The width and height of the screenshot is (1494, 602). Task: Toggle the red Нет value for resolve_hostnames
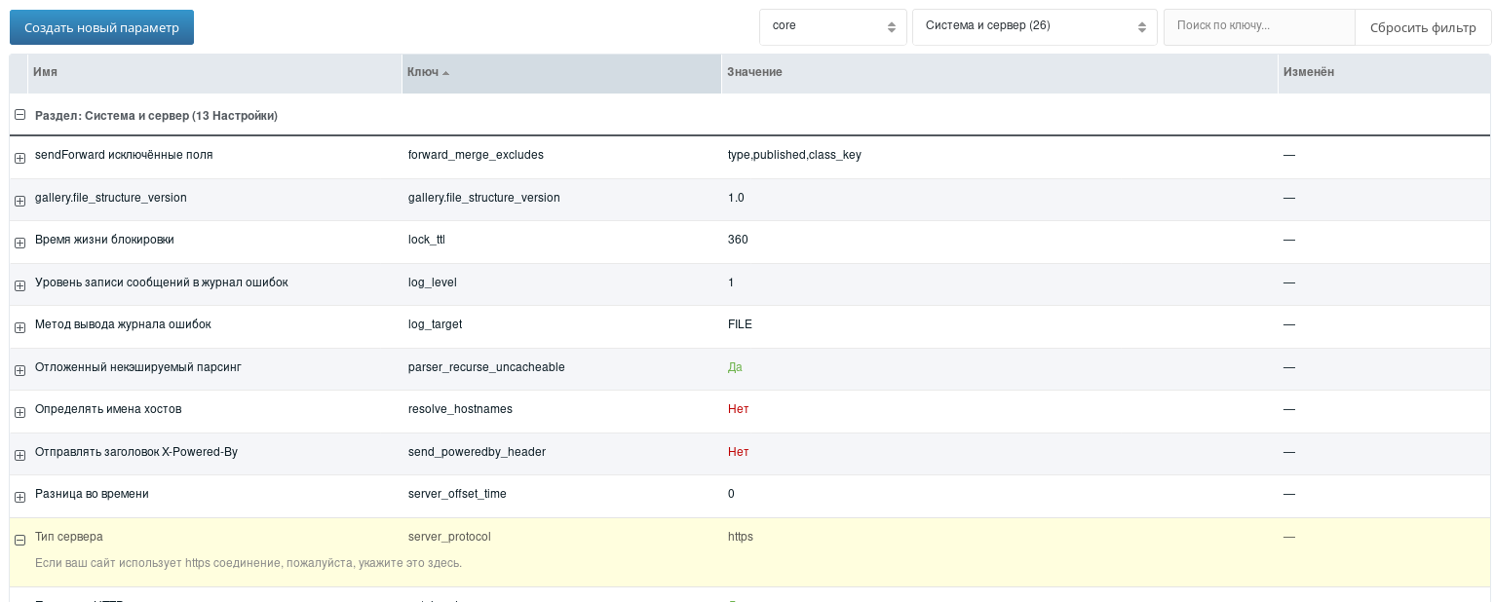738,409
